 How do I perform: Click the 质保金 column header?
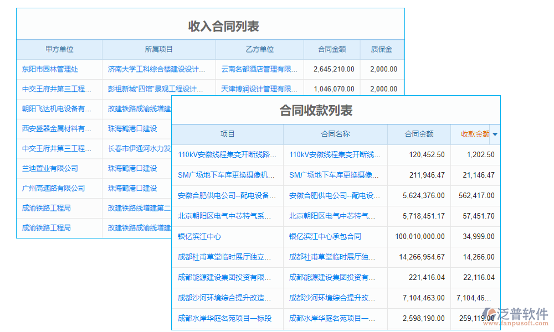point(382,49)
